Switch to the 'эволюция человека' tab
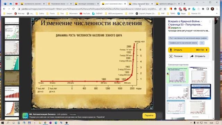This screenshot has width=222, height=125. [87, 4]
